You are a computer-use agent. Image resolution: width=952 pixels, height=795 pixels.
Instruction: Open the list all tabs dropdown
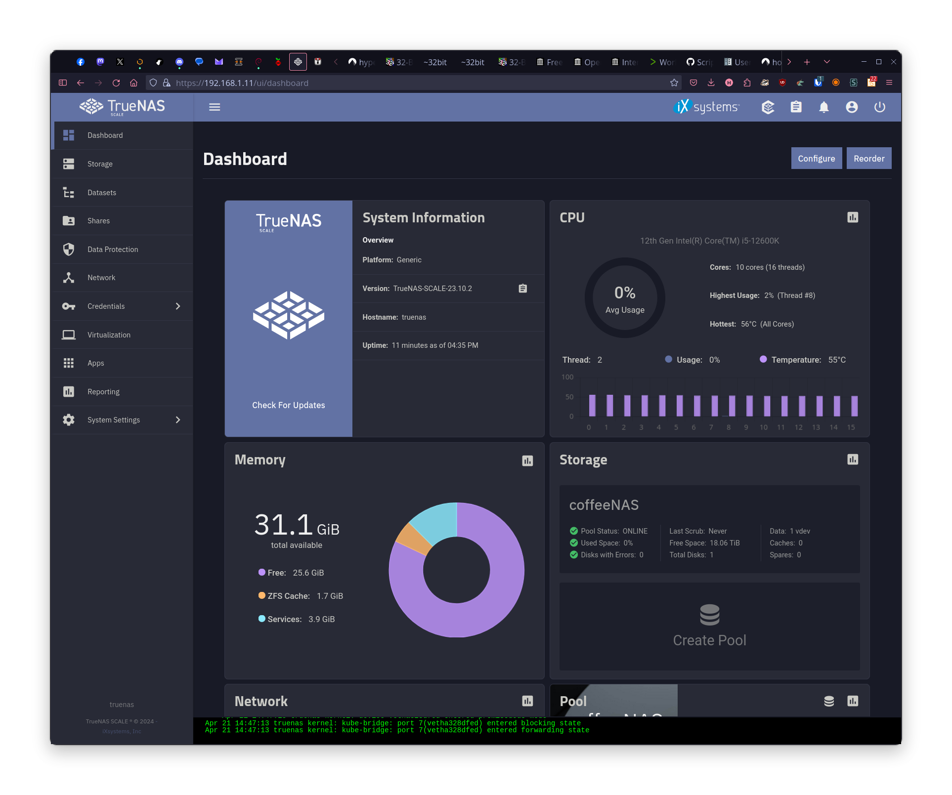coord(826,62)
